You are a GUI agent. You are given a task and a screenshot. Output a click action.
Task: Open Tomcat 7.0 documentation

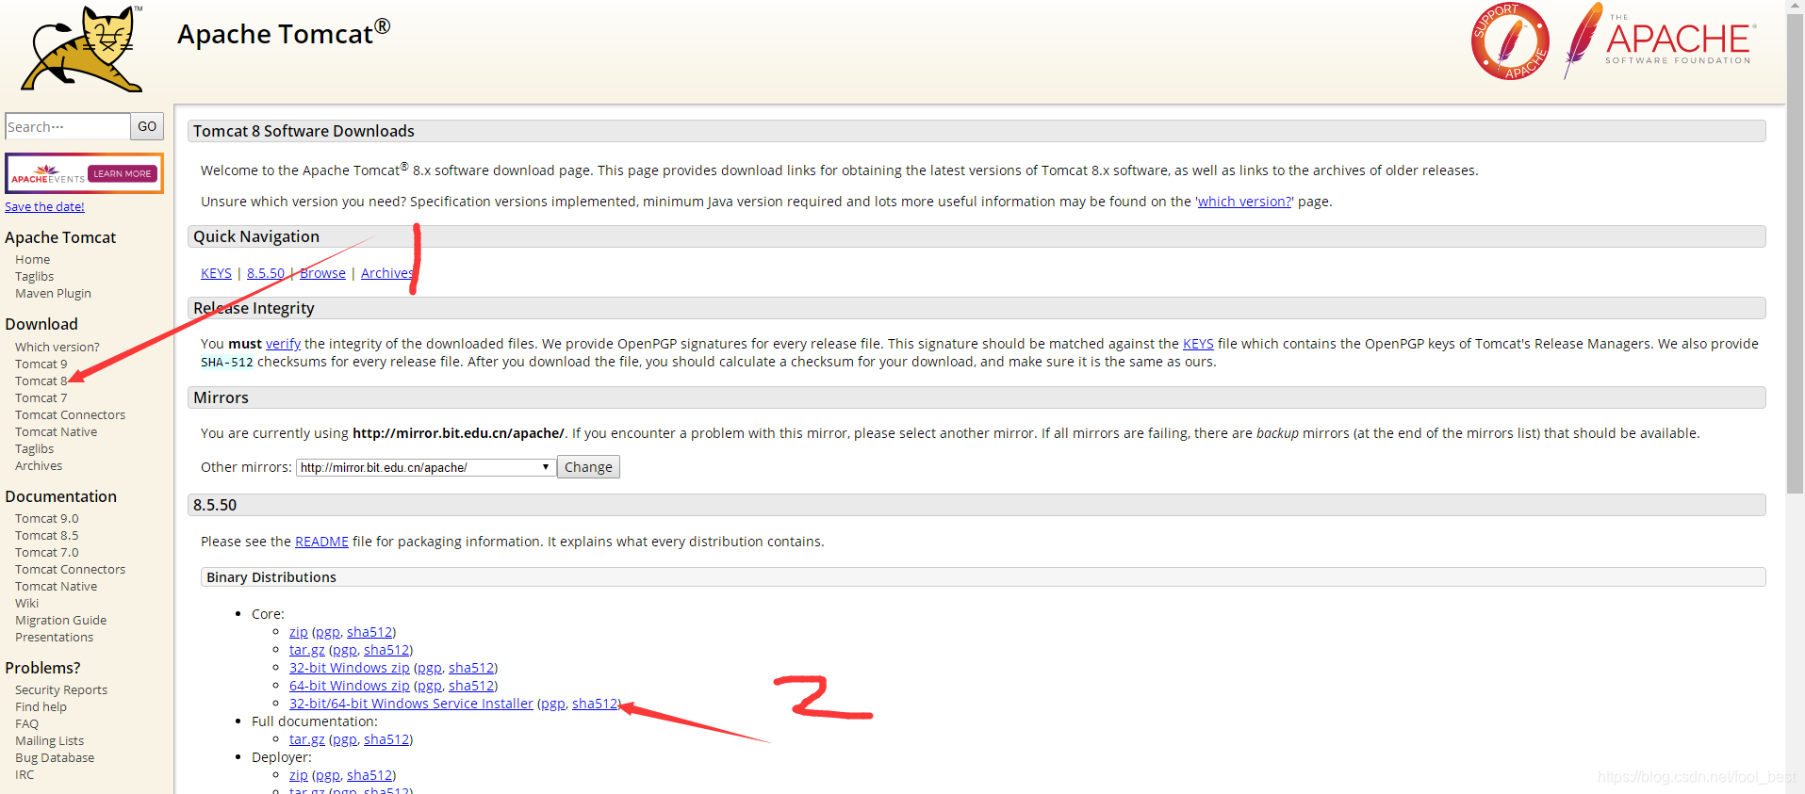tap(46, 552)
